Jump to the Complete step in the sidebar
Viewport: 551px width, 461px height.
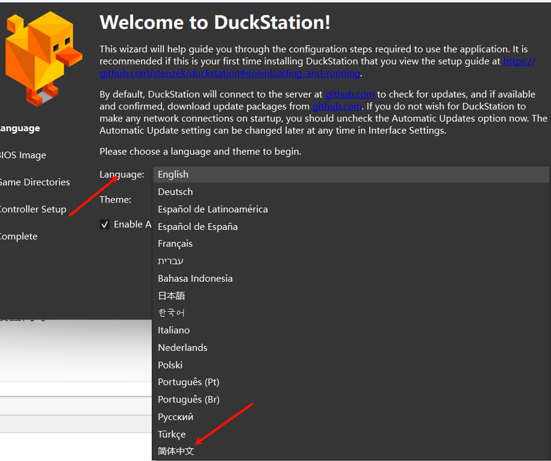click(x=19, y=237)
